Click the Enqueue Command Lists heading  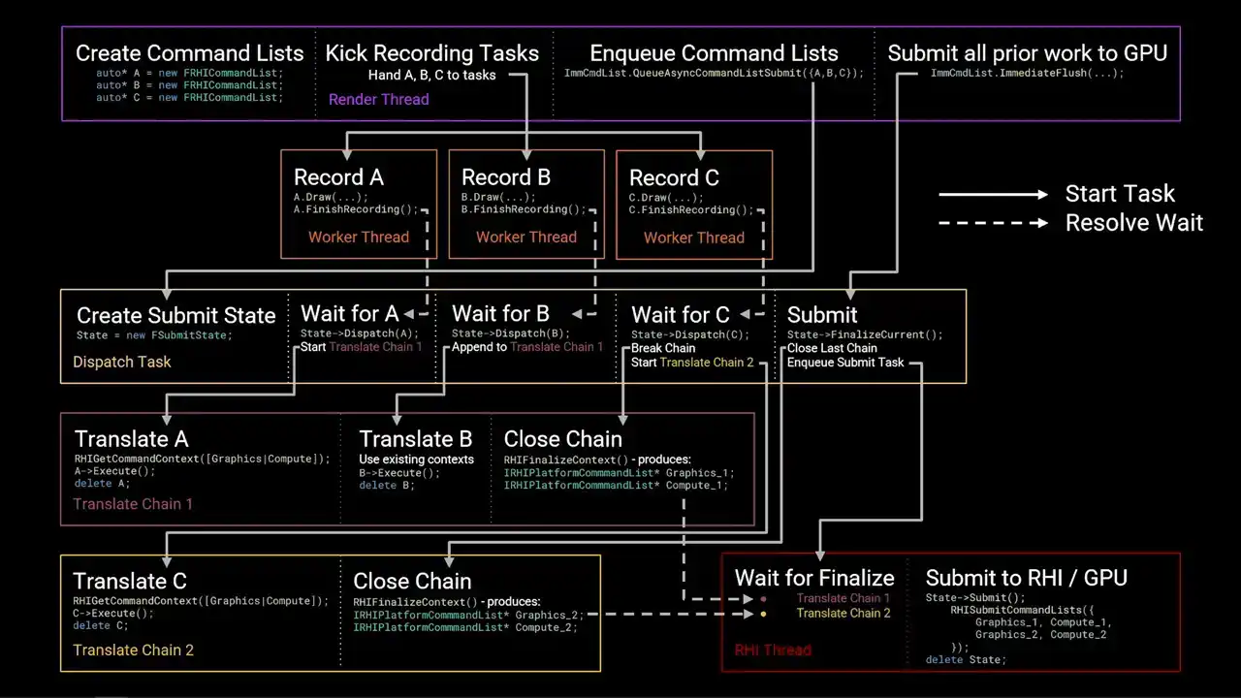[714, 53]
